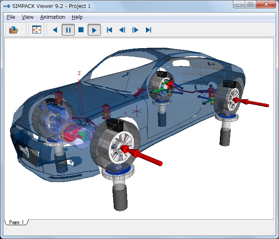The height and width of the screenshot is (239, 279).
Task: Expand the Help menu
Action: click(77, 17)
